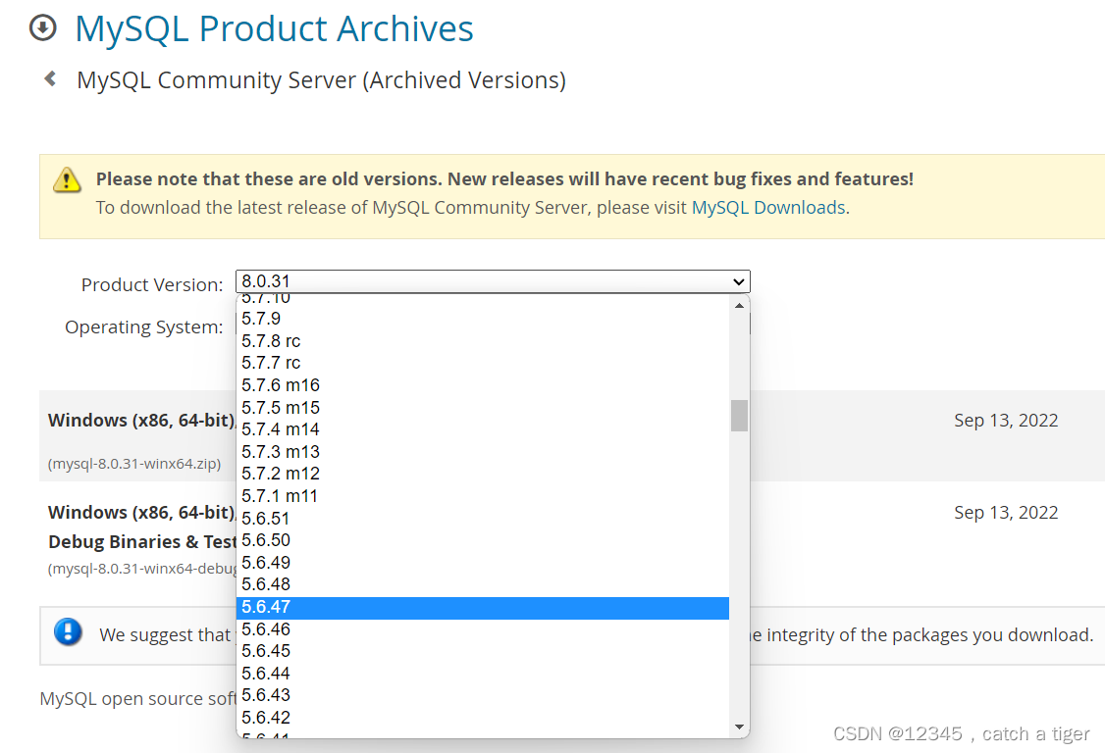Choose version 5.6.51
Screen dimensions: 1105x753
[483, 519]
